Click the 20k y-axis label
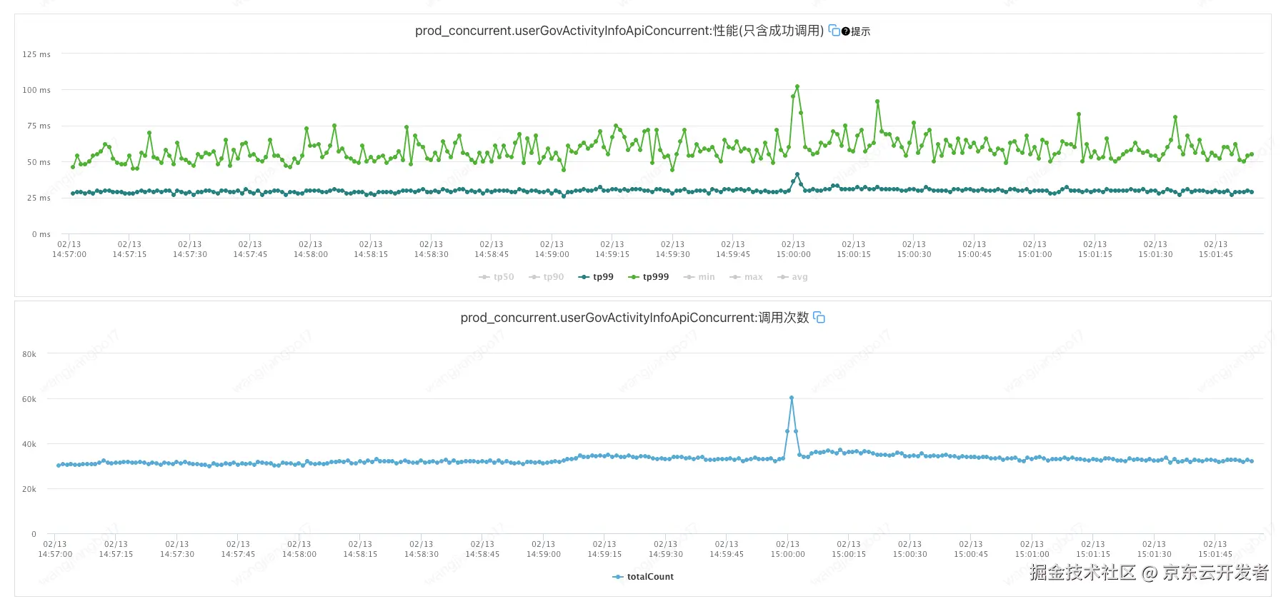Image resolution: width=1286 pixels, height=599 pixels. (29, 489)
